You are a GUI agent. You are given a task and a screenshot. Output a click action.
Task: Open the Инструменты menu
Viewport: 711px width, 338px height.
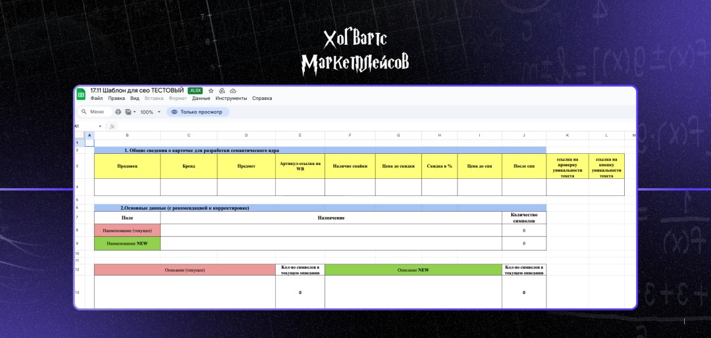tap(230, 99)
